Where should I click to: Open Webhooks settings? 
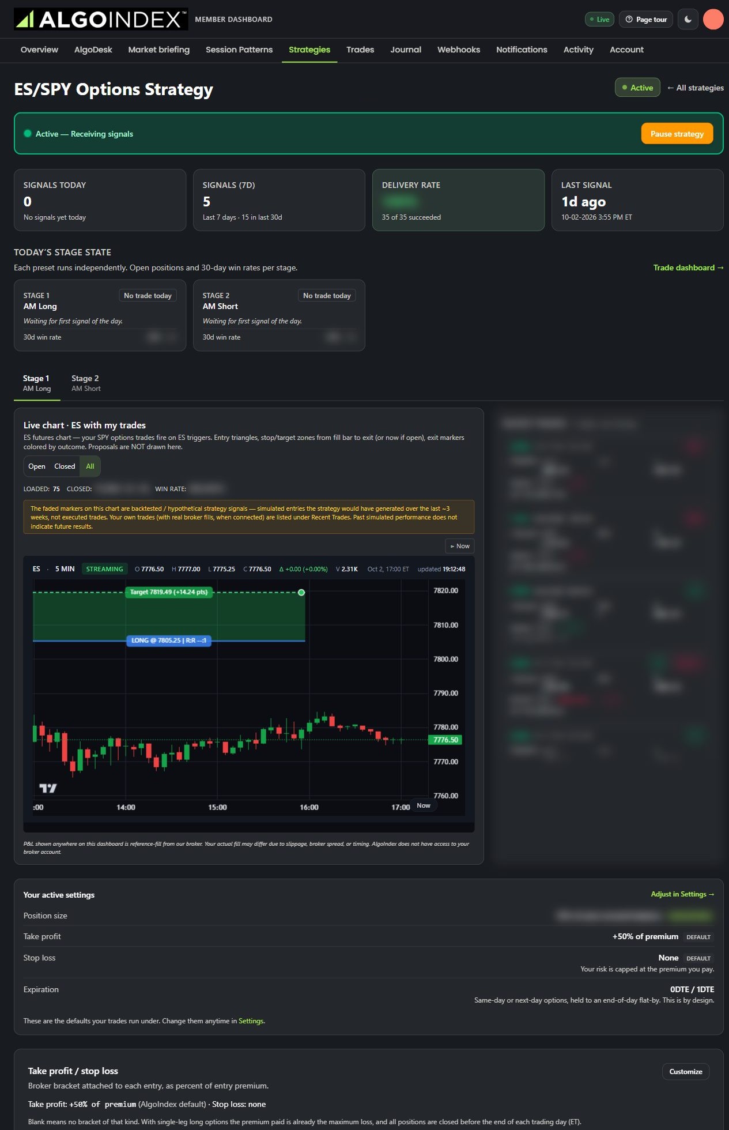(x=459, y=50)
